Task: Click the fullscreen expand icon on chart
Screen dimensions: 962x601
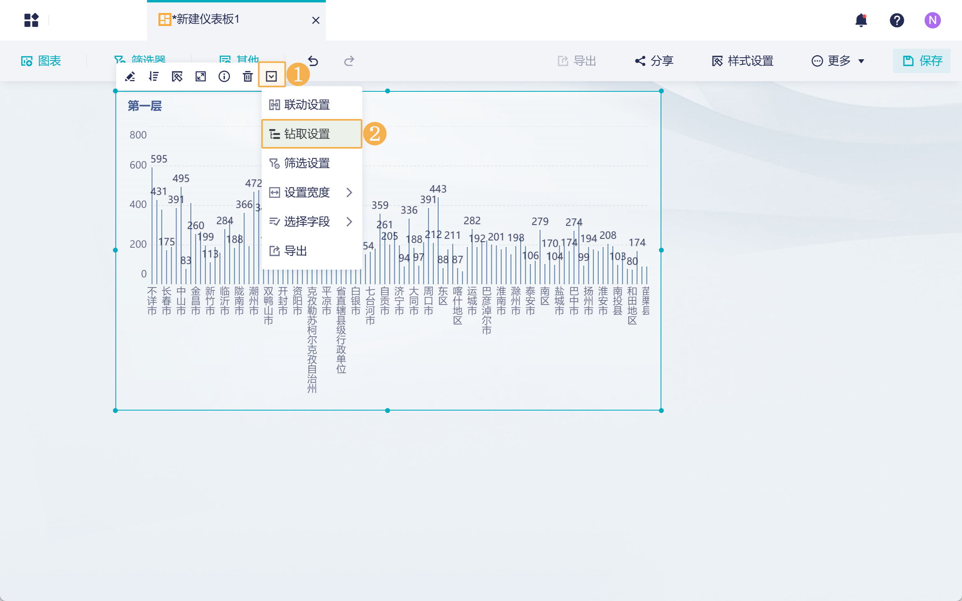Action: 201,76
